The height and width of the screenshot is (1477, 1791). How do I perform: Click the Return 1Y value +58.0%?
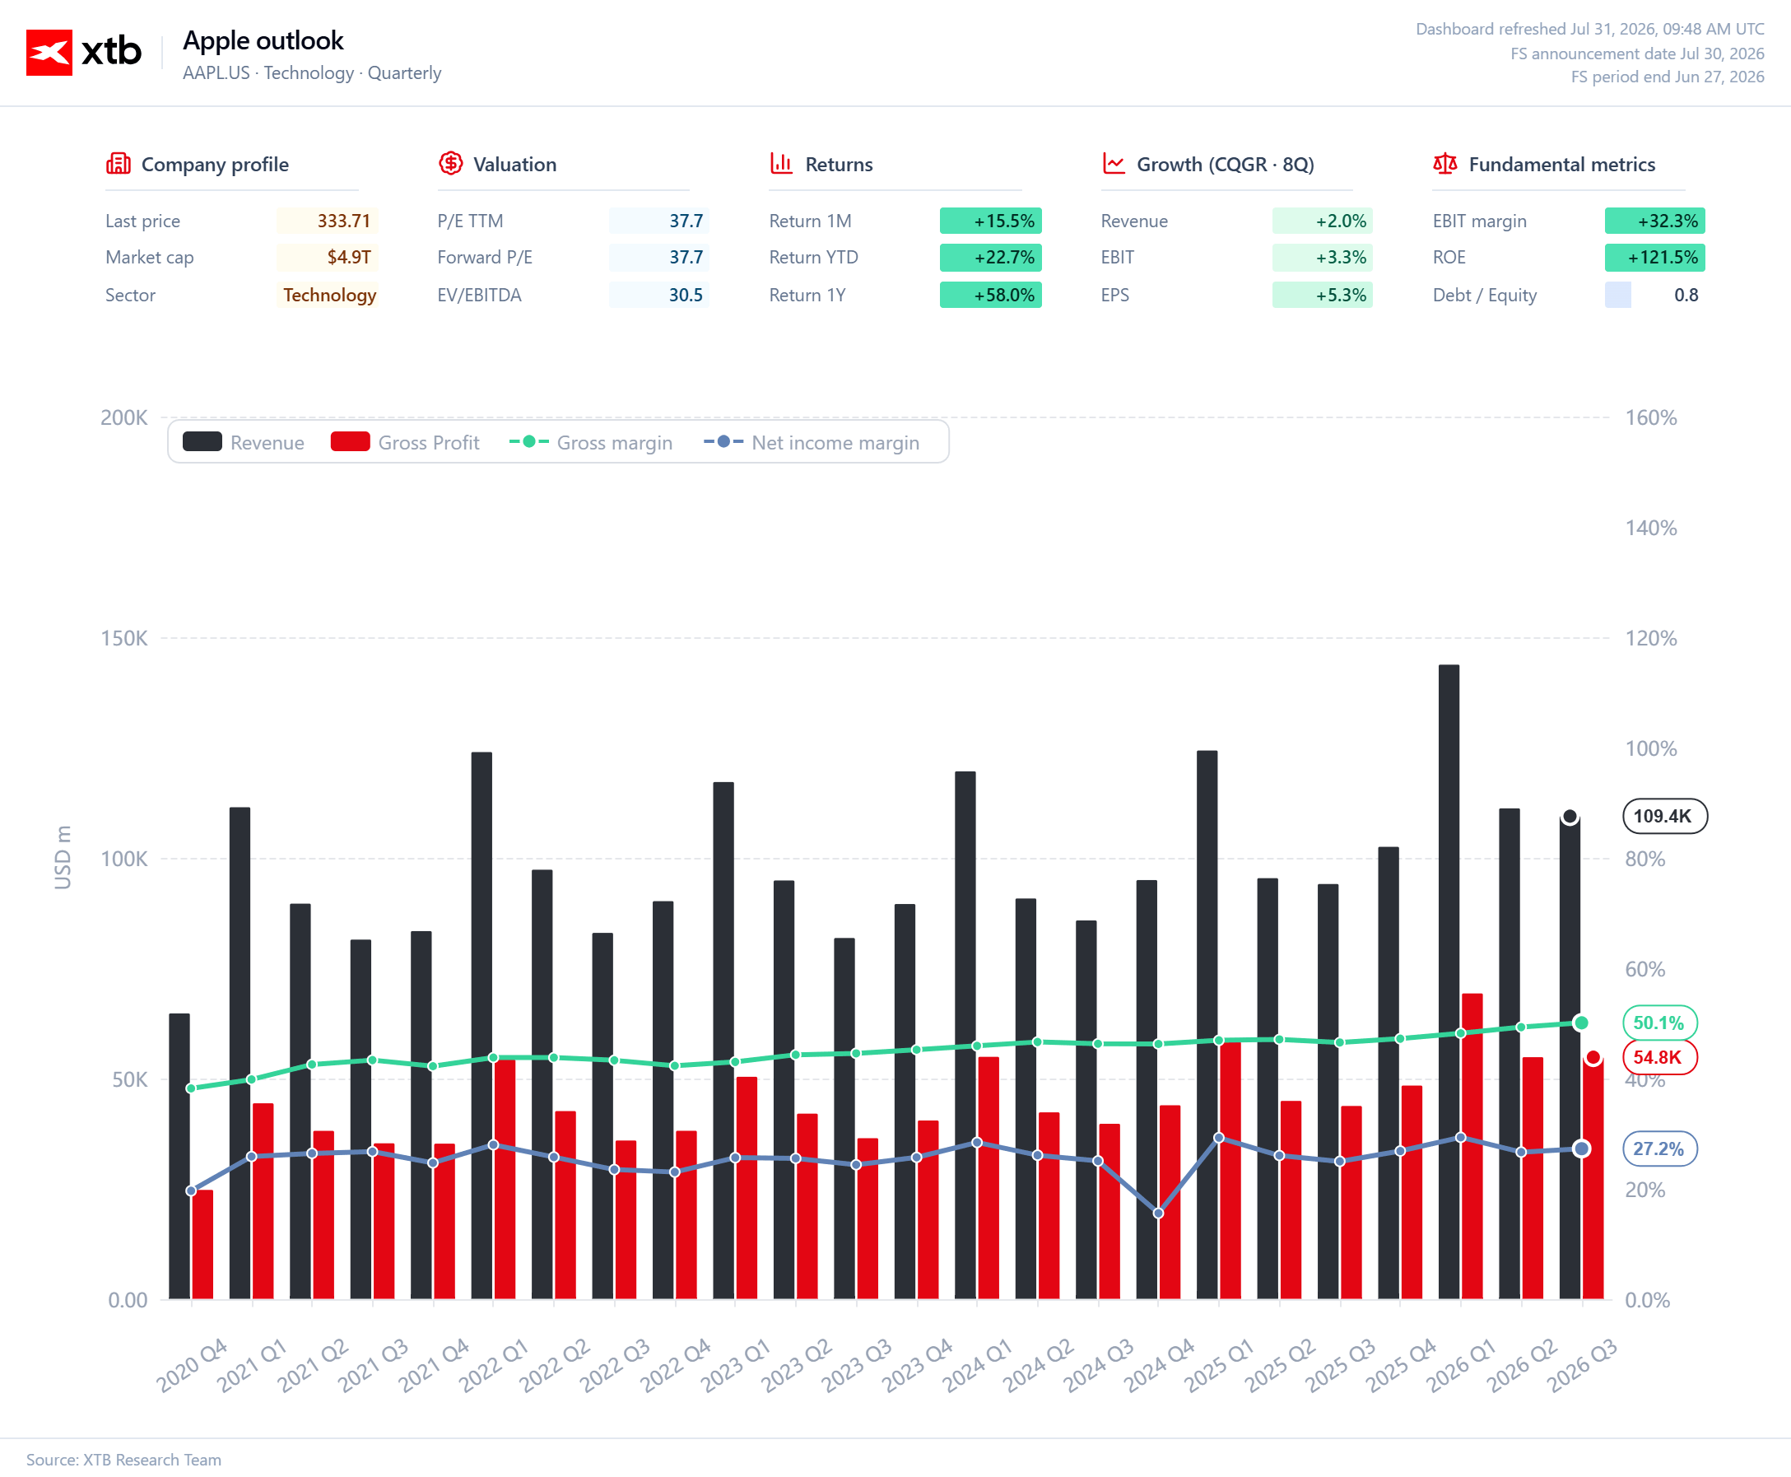(x=991, y=296)
